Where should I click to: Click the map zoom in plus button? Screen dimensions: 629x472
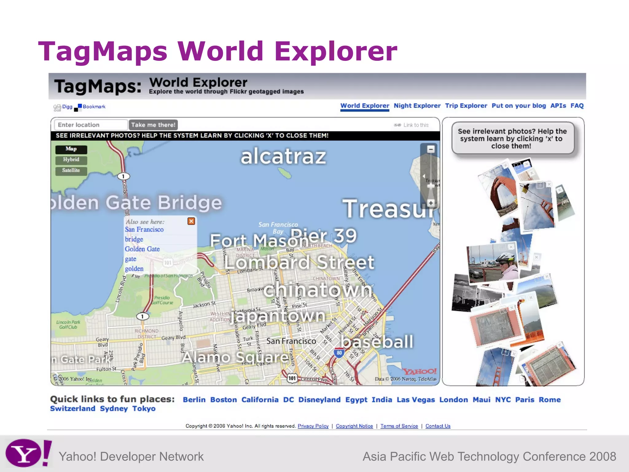(431, 203)
